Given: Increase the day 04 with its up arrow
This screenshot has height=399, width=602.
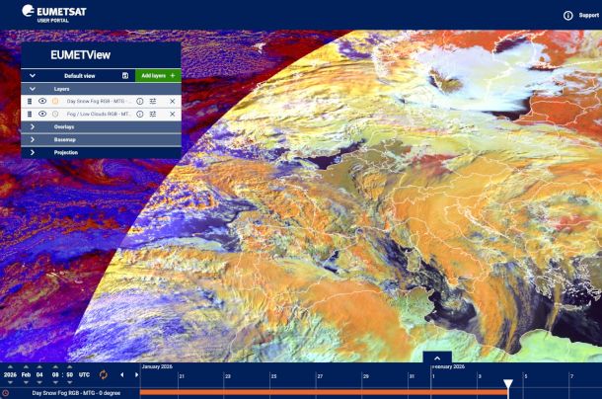Looking at the screenshot, I should pos(39,367).
